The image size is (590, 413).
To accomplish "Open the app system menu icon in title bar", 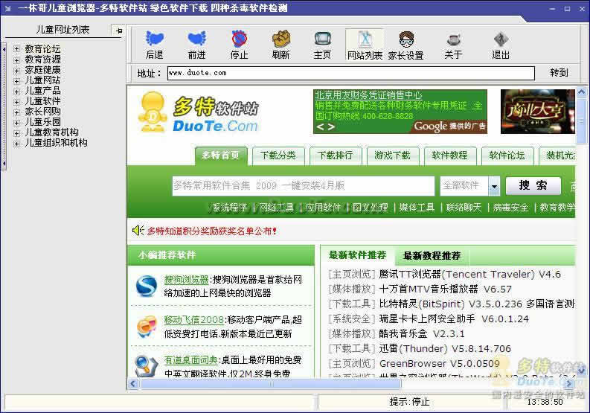I will pyautogui.click(x=8, y=8).
